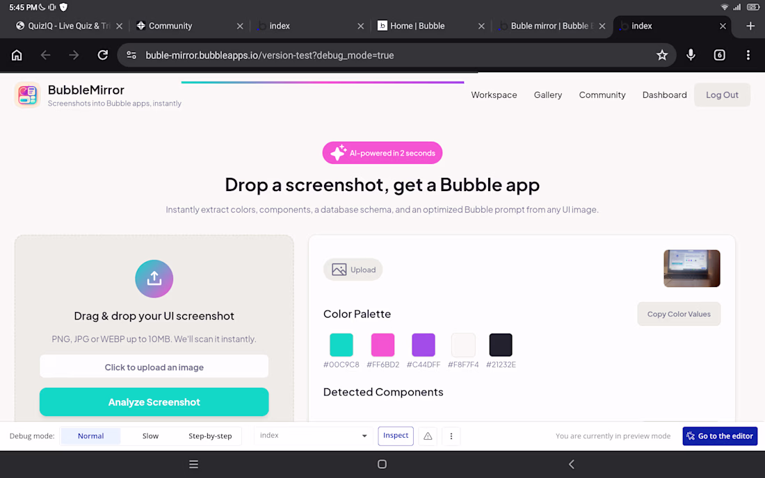Click the AI-powered in 2 seconds badge
The width and height of the screenshot is (765, 478).
(382, 153)
